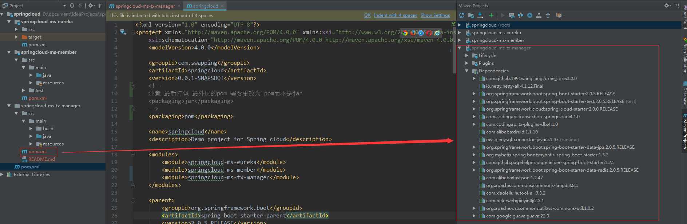Open Project panel gear settings

(91, 5)
